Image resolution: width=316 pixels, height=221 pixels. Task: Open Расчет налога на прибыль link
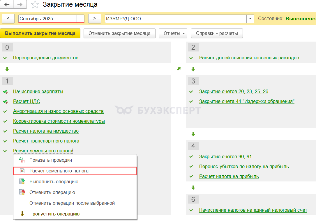[x=229, y=177]
